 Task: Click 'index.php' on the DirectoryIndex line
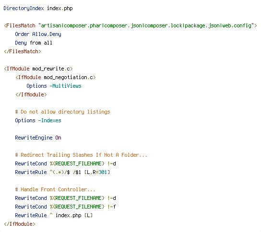[60, 8]
